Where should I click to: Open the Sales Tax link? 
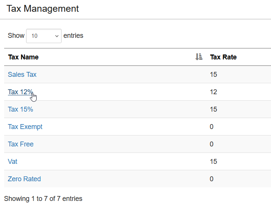(x=22, y=75)
